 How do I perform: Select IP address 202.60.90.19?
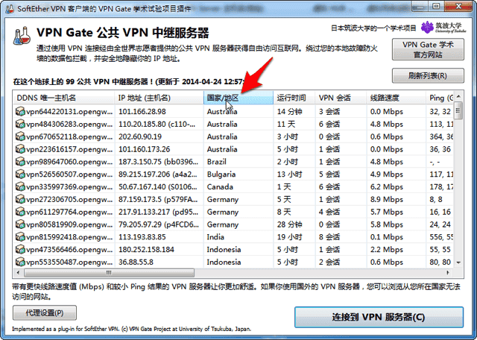pos(140,136)
